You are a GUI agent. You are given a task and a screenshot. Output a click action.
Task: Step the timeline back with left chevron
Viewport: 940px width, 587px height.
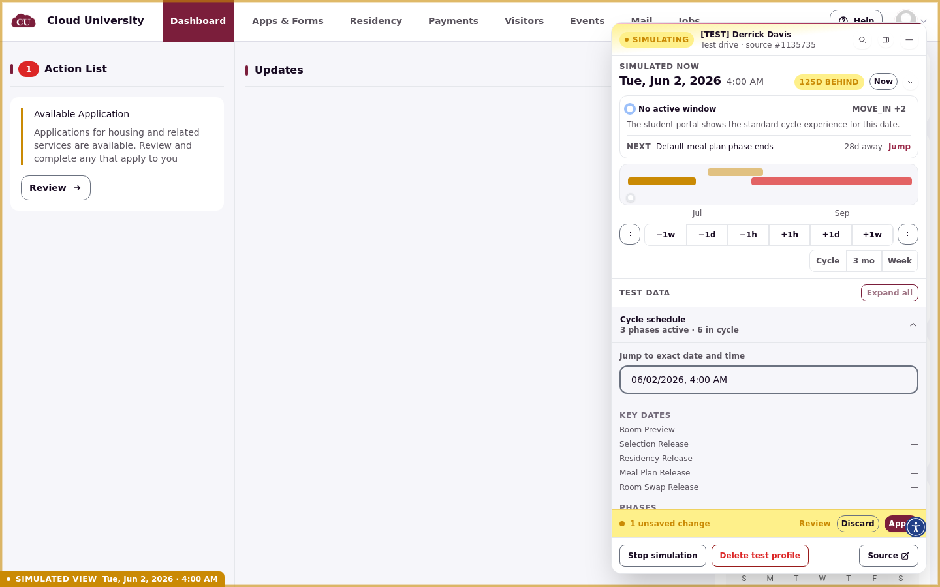pos(630,234)
